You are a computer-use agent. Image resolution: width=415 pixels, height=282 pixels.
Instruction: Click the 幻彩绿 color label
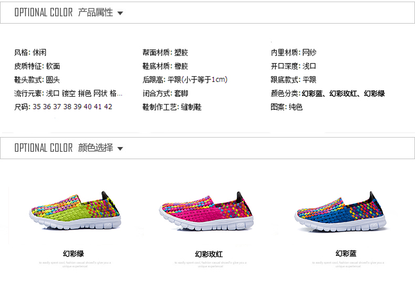[74, 254]
